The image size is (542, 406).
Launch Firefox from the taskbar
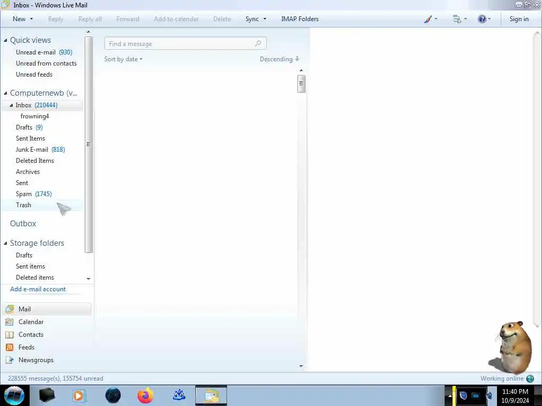[145, 395]
